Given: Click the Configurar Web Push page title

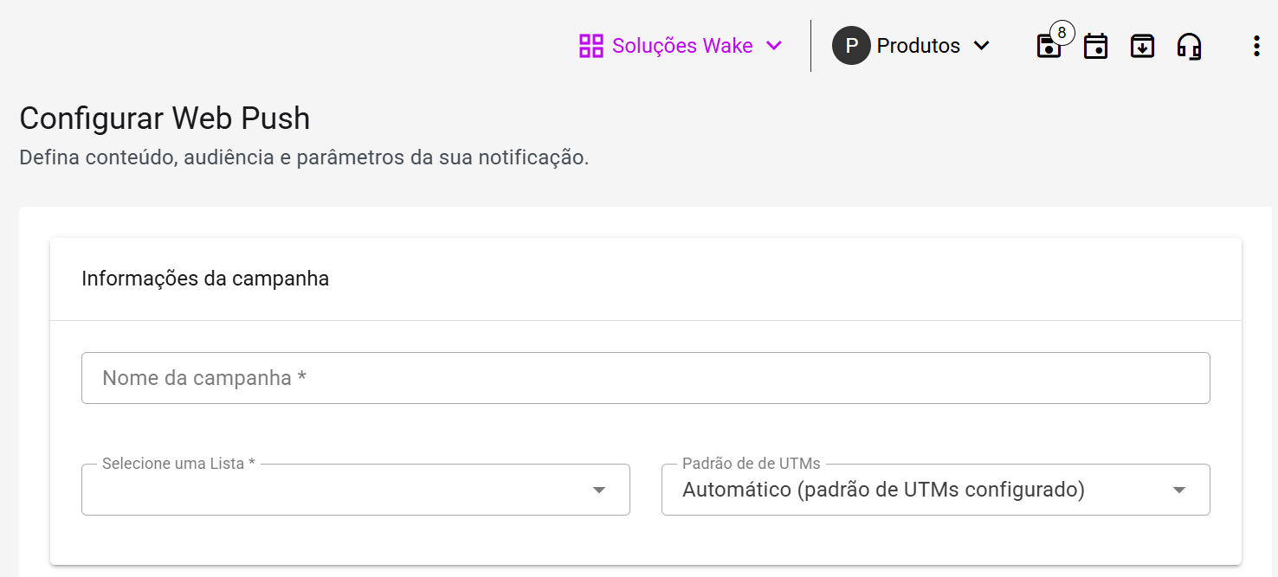Looking at the screenshot, I should point(165,119).
